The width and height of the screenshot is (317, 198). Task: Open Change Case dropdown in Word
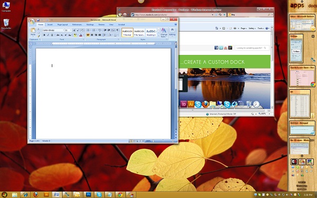[x=70, y=35]
